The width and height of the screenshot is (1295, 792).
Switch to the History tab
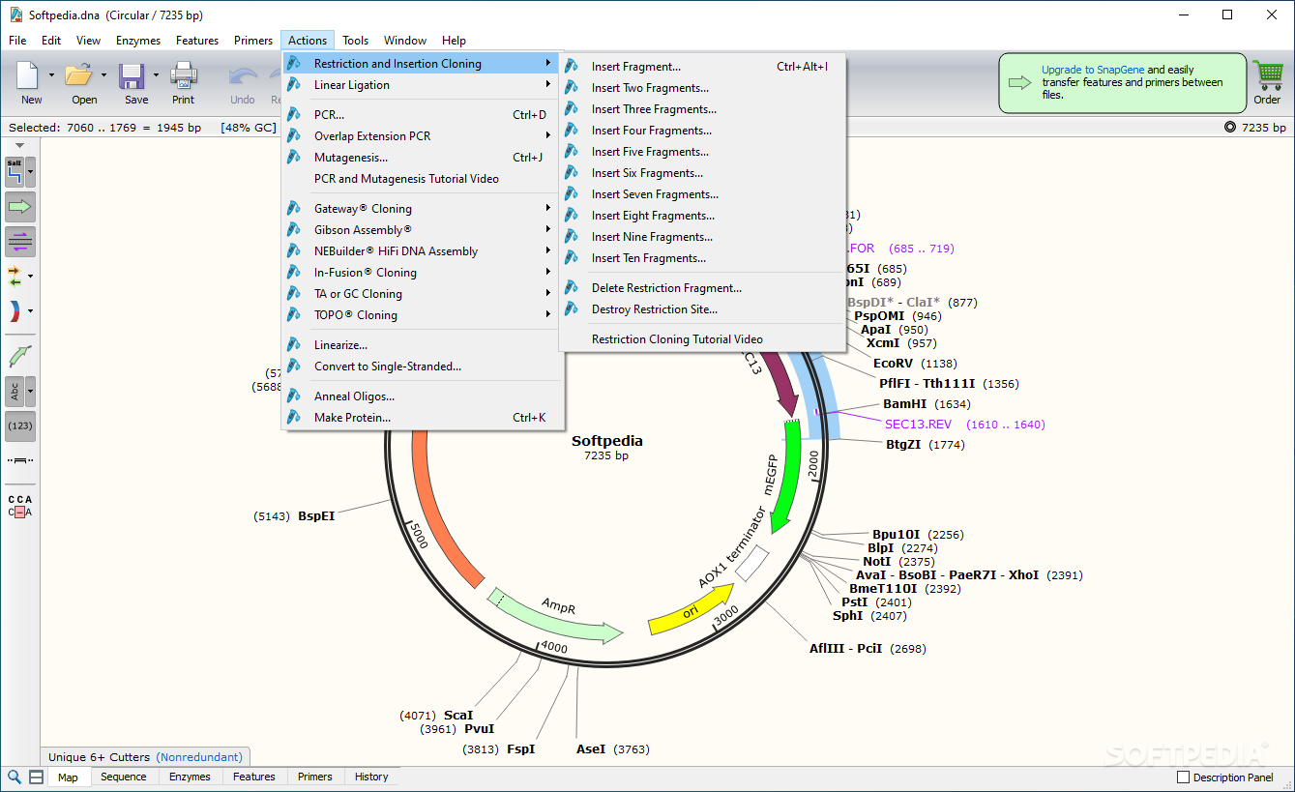click(371, 777)
